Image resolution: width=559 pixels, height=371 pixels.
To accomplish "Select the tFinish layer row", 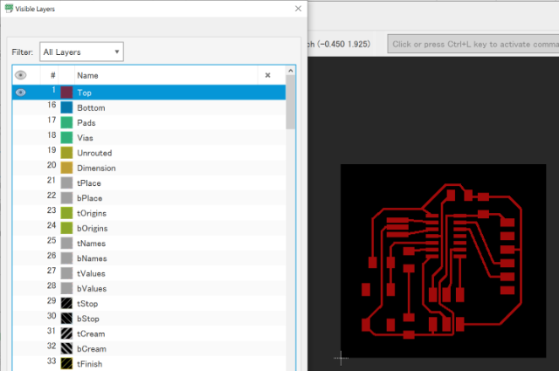I will 149,363.
